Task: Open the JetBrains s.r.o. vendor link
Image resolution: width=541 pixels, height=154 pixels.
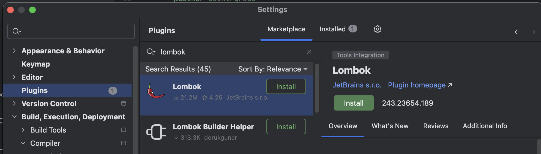Action: (357, 85)
